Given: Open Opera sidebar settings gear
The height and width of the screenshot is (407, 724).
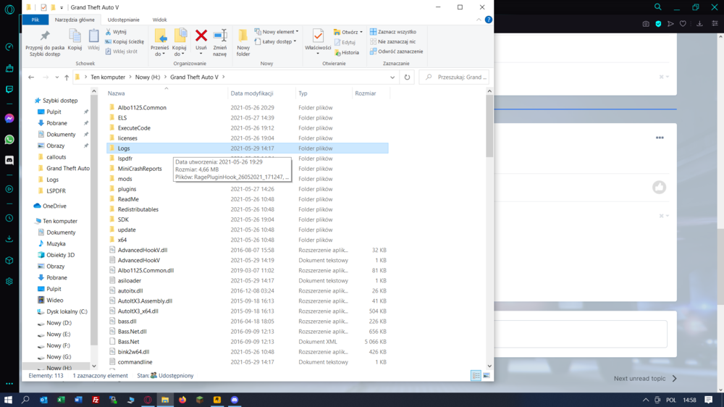Looking at the screenshot, I should (x=9, y=281).
